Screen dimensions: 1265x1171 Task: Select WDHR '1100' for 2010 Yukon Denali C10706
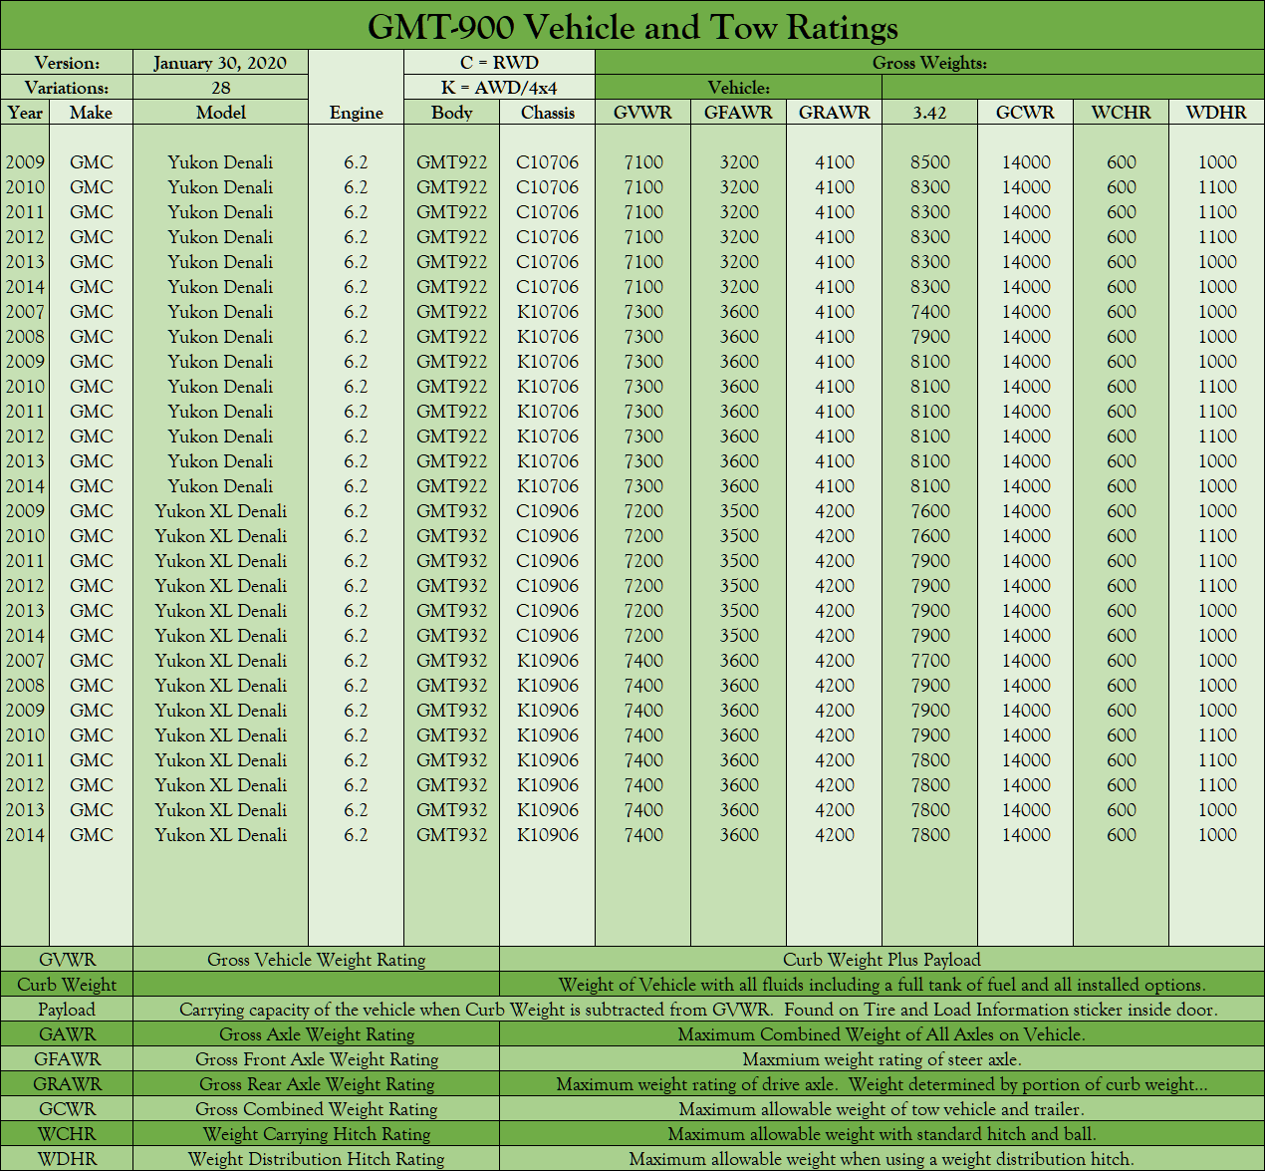[1216, 187]
